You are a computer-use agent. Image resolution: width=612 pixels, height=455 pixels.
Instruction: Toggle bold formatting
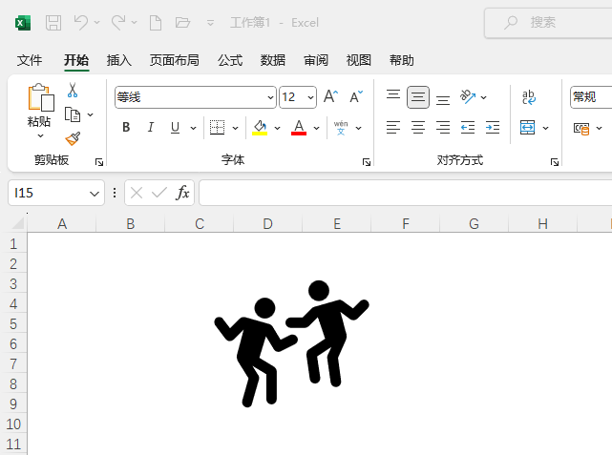coord(126,128)
